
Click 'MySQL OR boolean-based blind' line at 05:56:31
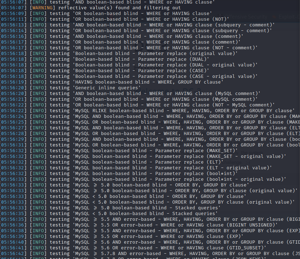(x=150, y=145)
